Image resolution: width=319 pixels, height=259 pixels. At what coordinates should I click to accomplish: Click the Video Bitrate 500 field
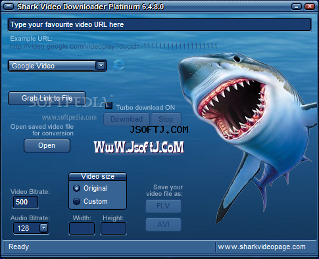coord(26,202)
